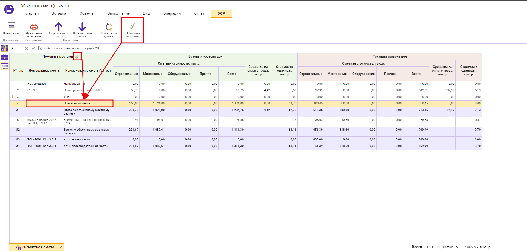Open the Отчет ribbon tab

click(x=199, y=13)
